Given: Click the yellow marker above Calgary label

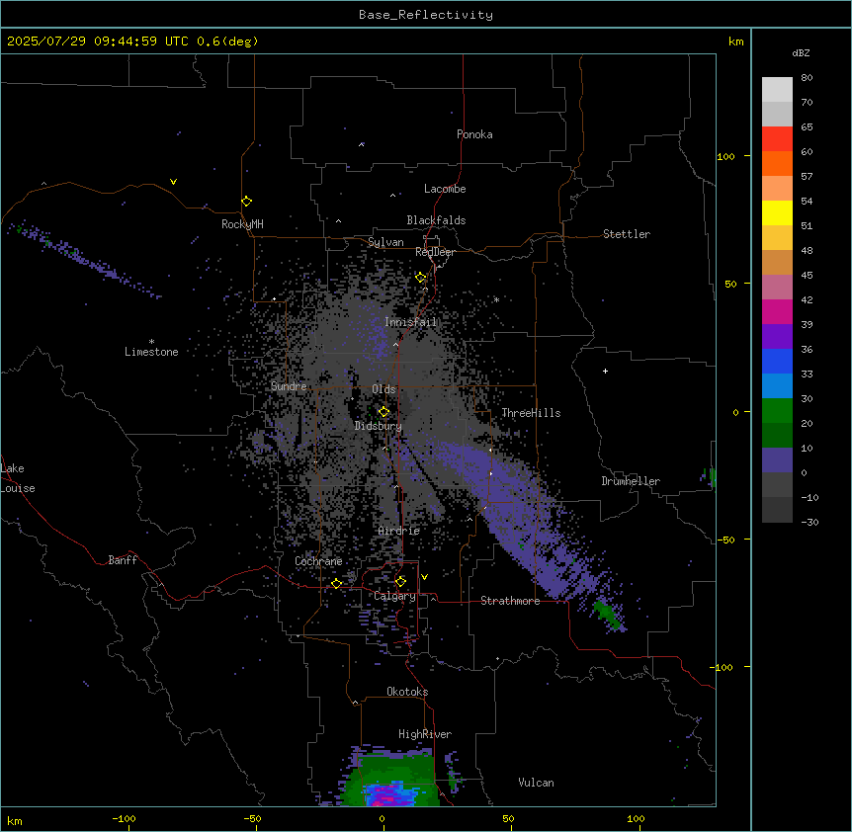Looking at the screenshot, I should click(400, 582).
